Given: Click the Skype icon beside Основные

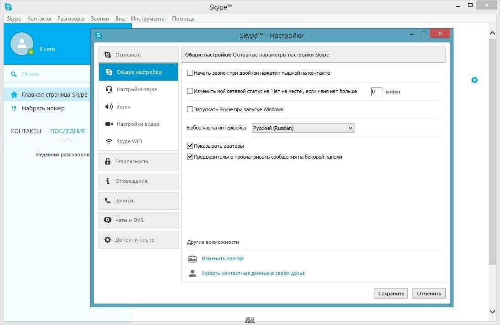Looking at the screenshot, I should pos(108,55).
